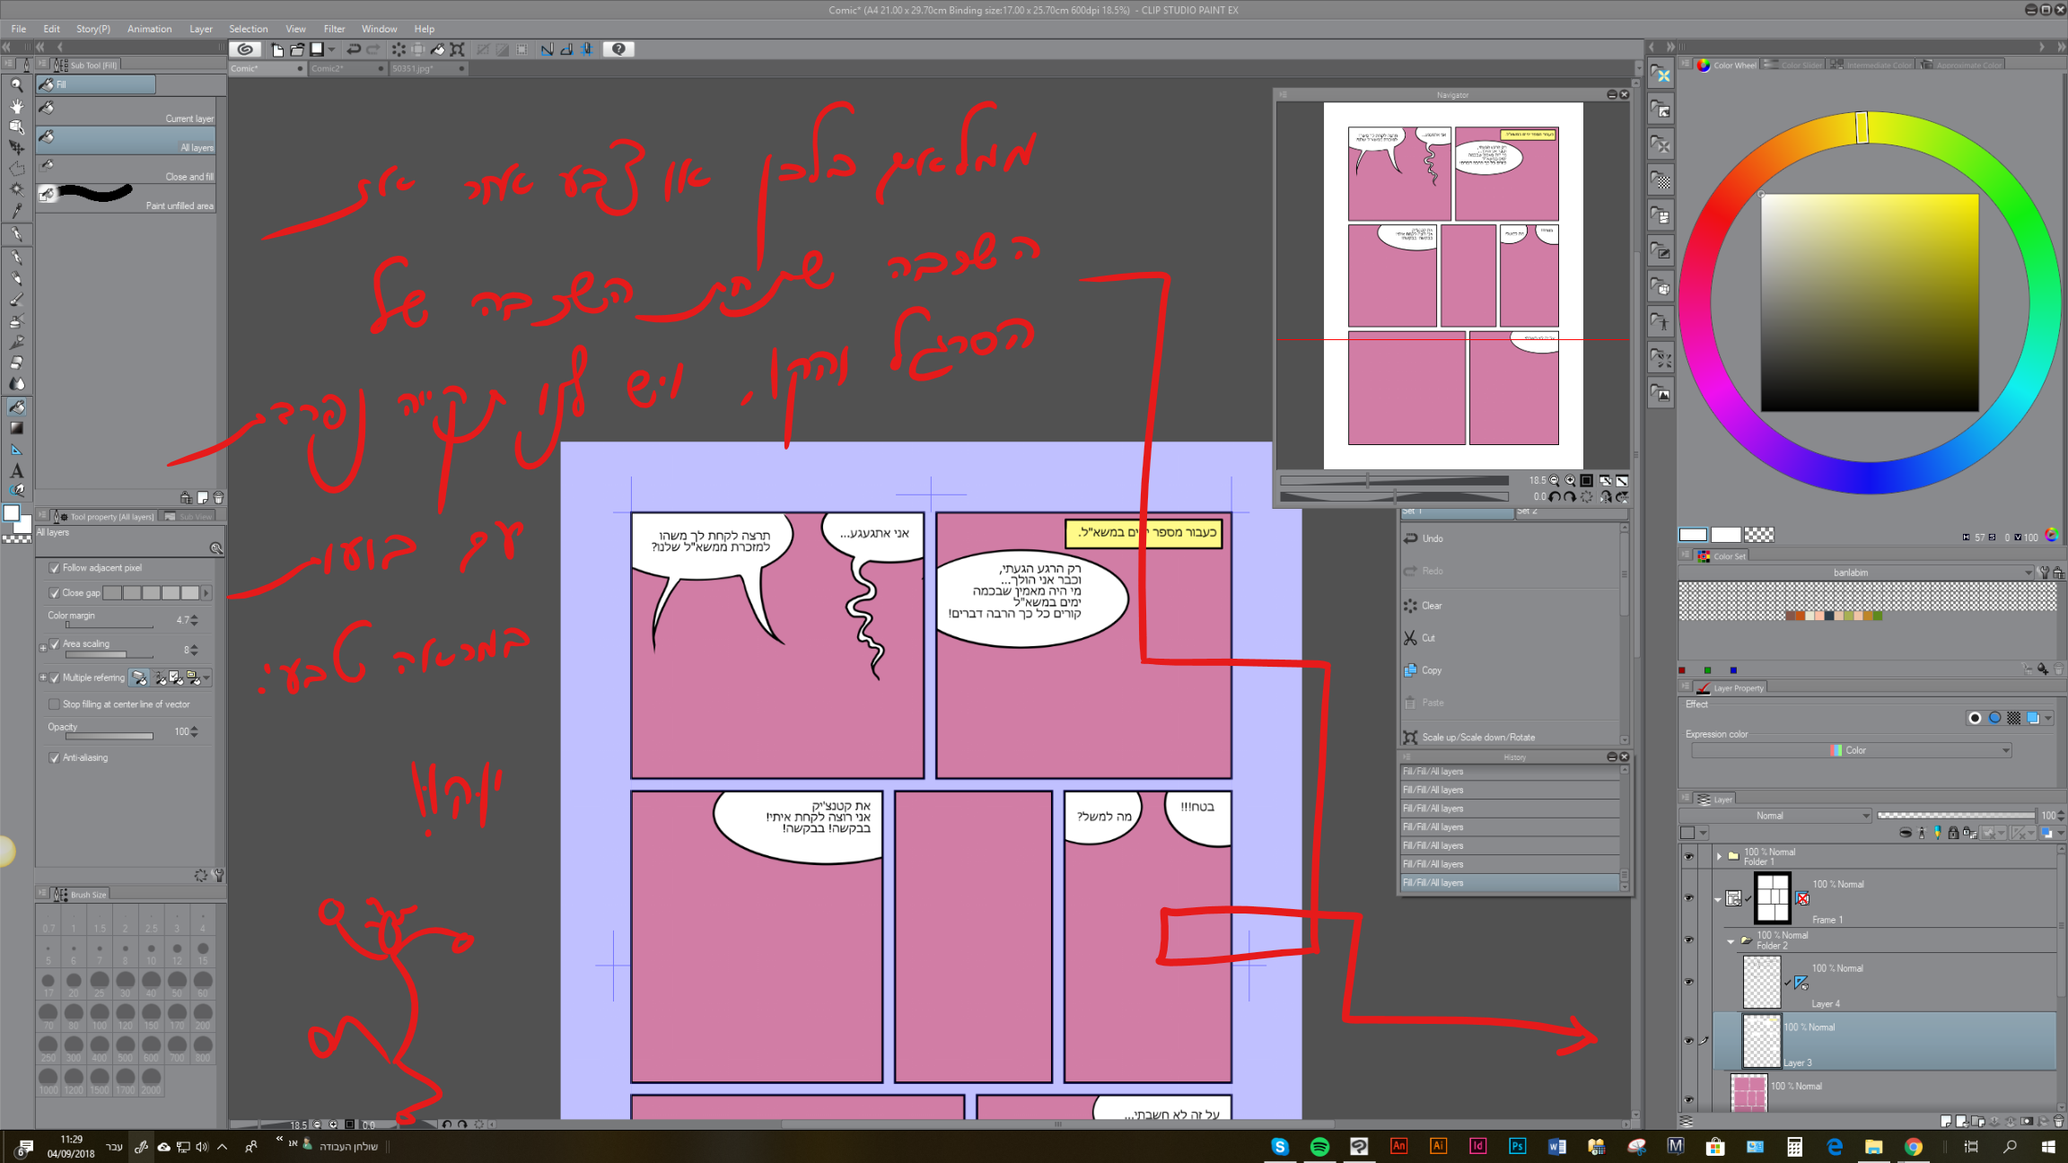This screenshot has height=1163, width=2068.
Task: Uncheck Follow adjacent pixel
Action: click(x=55, y=568)
